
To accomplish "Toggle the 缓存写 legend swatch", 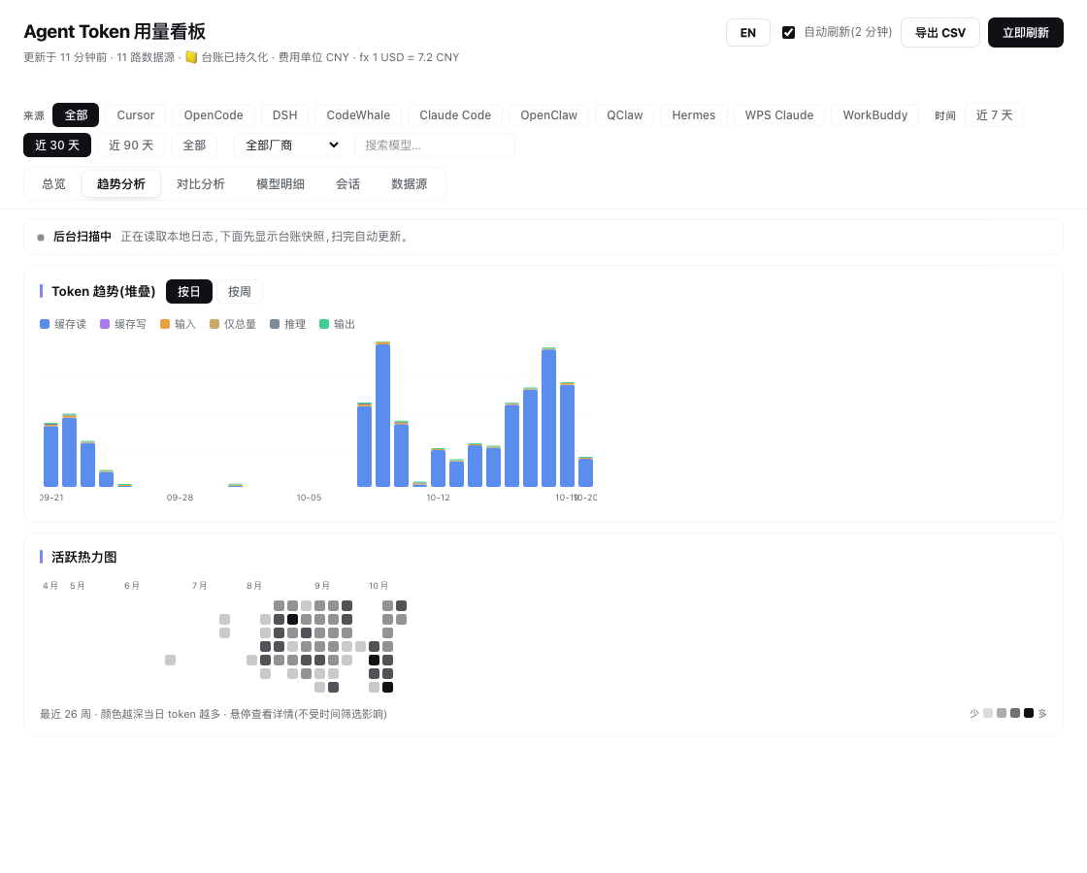I will click(105, 324).
